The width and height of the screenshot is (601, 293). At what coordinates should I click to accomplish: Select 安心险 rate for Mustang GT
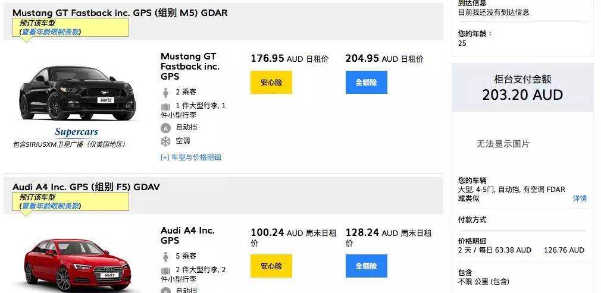coord(271,83)
